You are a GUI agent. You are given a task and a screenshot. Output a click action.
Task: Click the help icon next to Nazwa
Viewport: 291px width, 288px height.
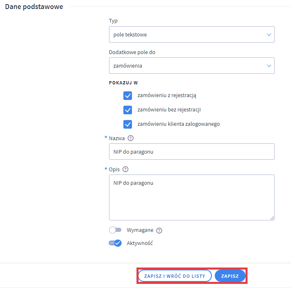(x=131, y=138)
